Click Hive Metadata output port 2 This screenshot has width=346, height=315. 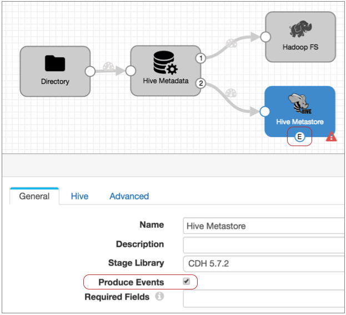pos(200,83)
